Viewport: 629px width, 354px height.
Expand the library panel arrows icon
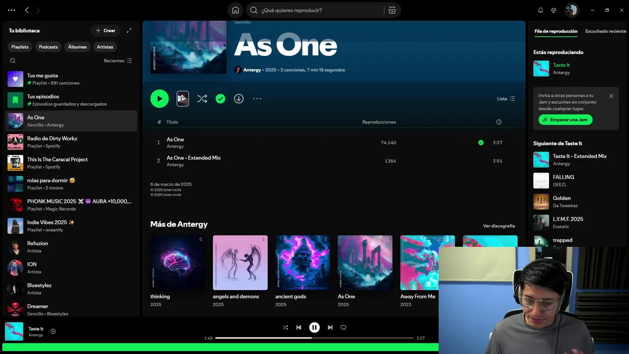click(x=129, y=30)
